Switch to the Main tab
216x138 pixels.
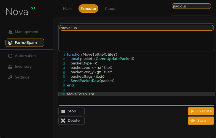pos(67,9)
